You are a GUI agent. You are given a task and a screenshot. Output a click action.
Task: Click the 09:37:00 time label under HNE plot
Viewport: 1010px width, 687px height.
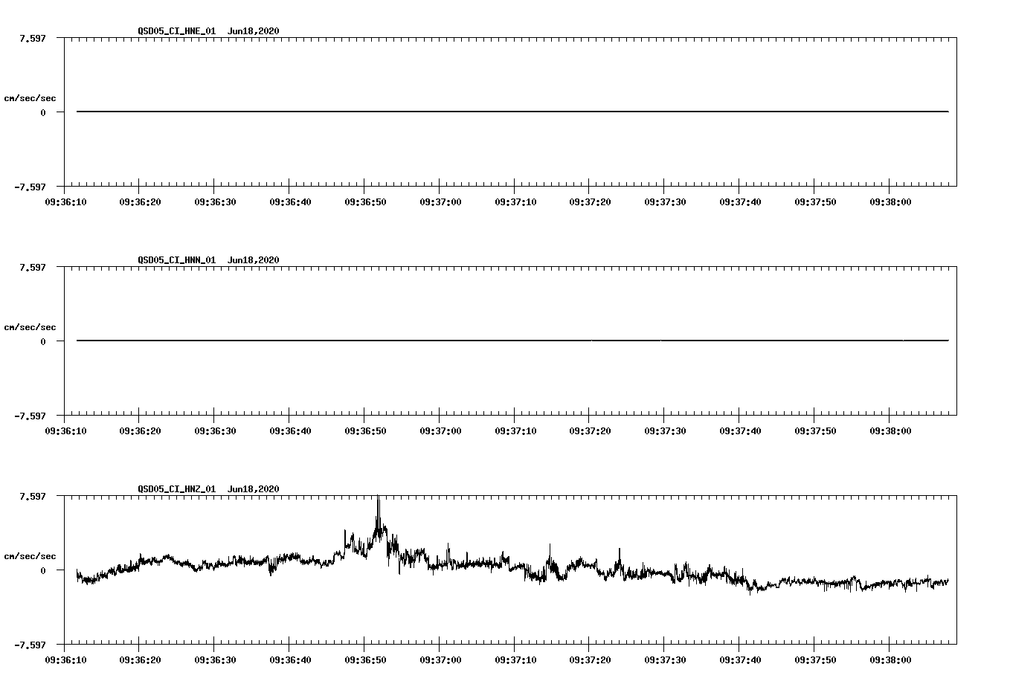[440, 201]
